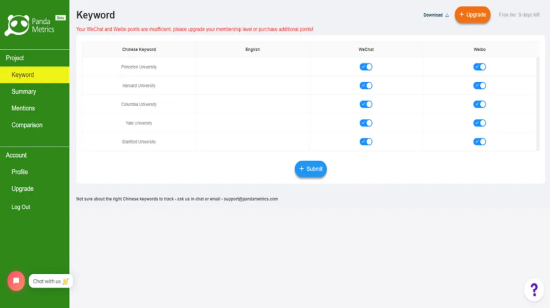Click the table's vertical scrollbar
The height and width of the screenshot is (308, 550).
point(538,104)
